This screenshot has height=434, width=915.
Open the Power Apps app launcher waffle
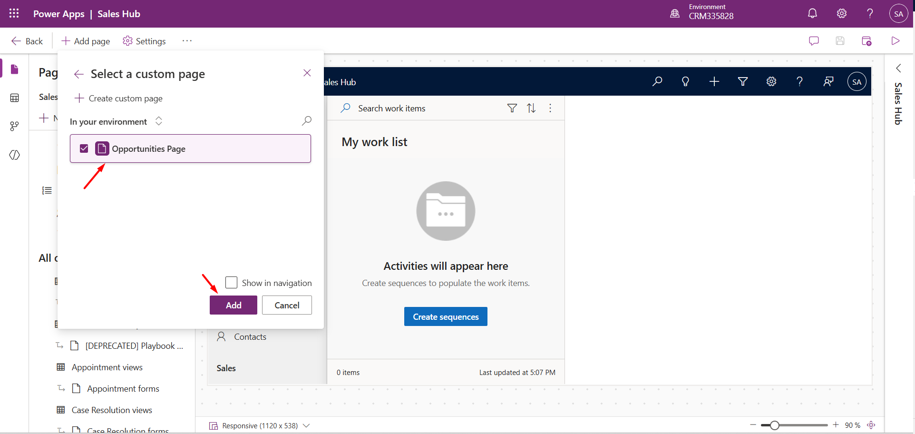pyautogui.click(x=14, y=14)
